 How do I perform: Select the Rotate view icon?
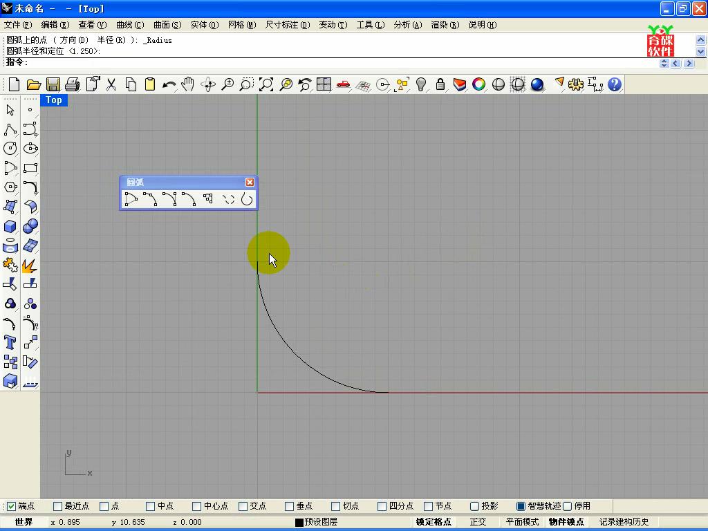click(208, 84)
